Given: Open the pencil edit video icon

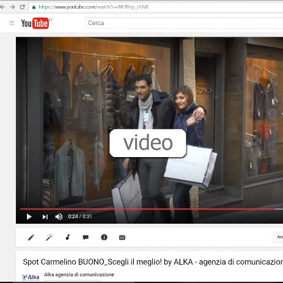Looking at the screenshot, I should pos(31,237).
